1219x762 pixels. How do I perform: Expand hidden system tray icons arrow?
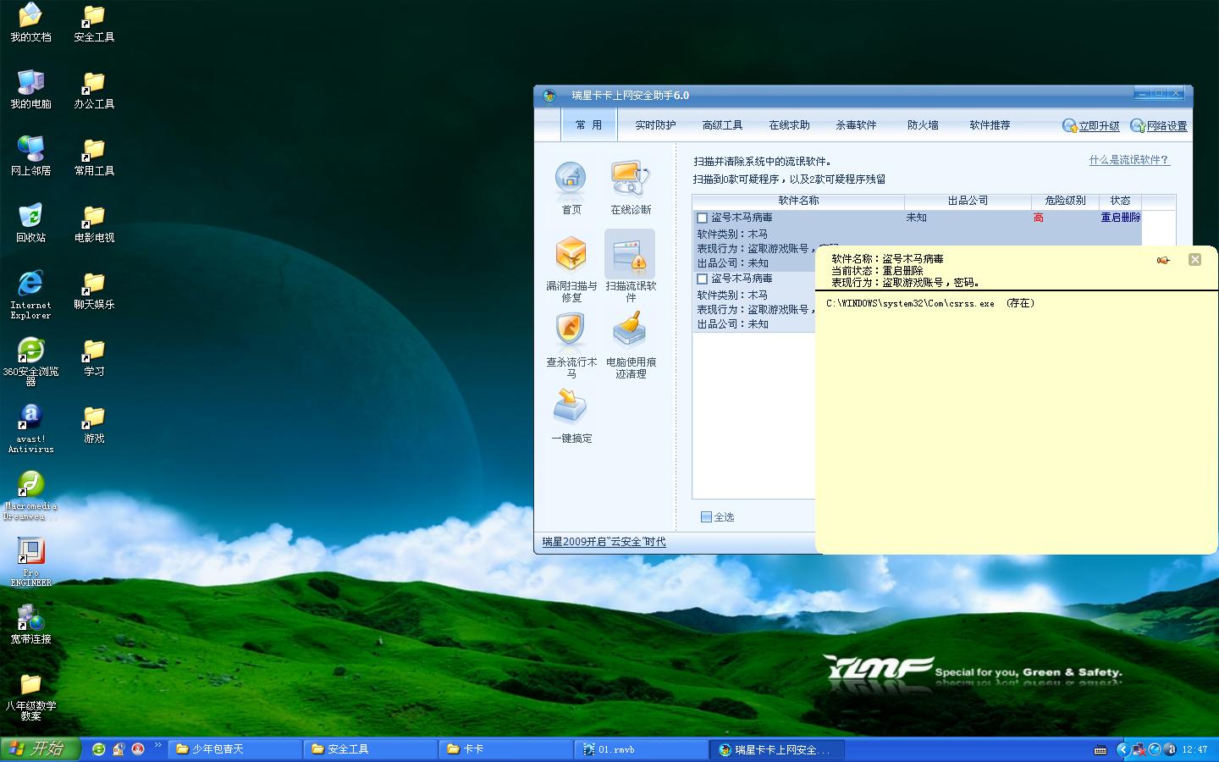click(x=1123, y=749)
